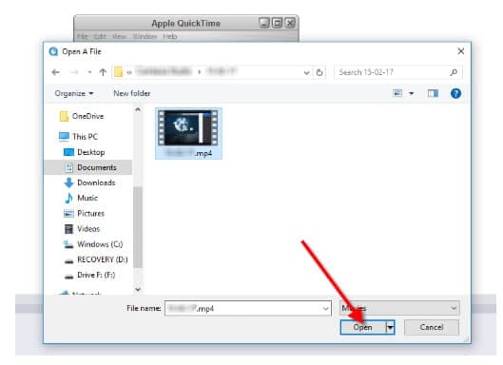The height and width of the screenshot is (365, 503).
Task: Click the OneDrive folder icon
Action: tap(64, 116)
